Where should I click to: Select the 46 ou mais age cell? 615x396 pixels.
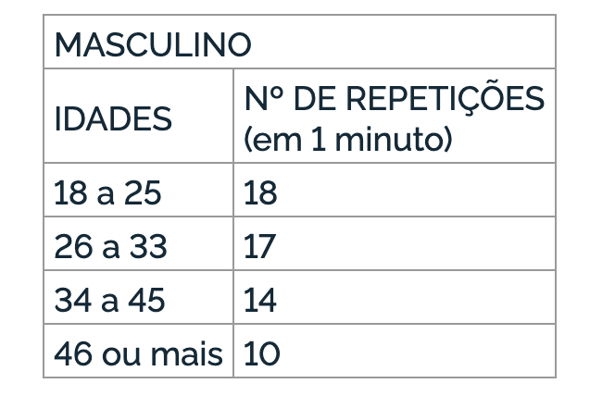(138, 353)
